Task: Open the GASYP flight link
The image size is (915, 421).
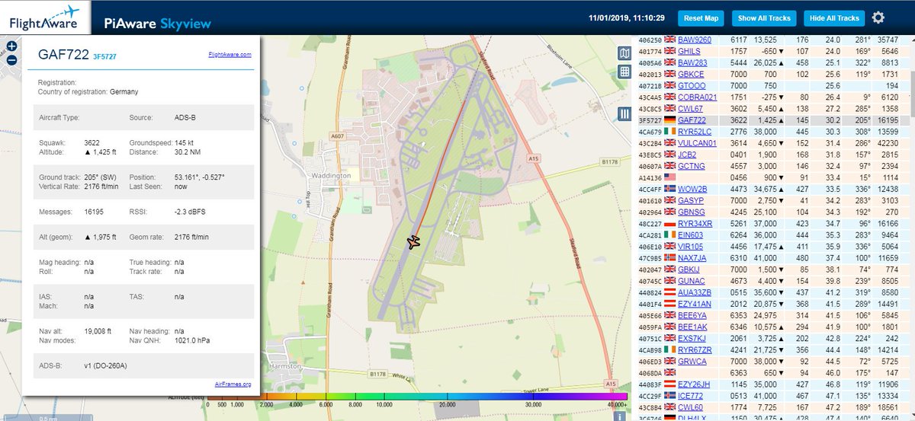Action: [x=692, y=199]
